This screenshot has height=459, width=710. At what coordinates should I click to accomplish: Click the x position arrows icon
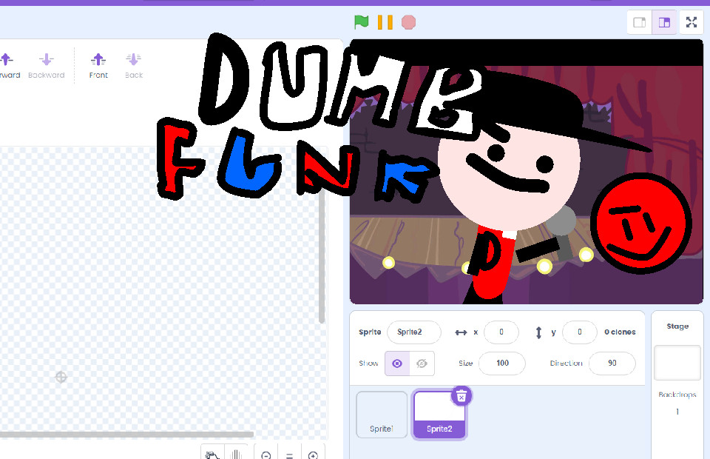point(461,332)
